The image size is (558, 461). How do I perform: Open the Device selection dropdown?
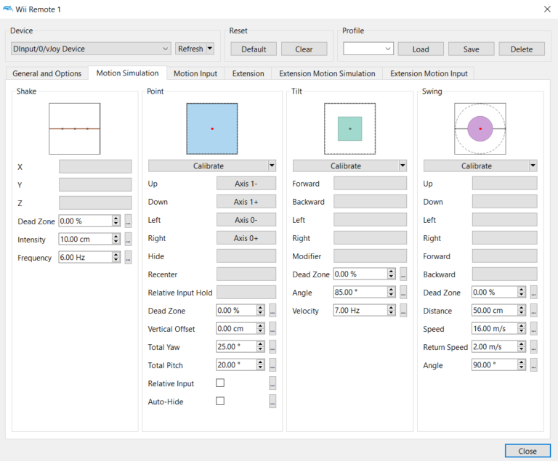coord(91,49)
